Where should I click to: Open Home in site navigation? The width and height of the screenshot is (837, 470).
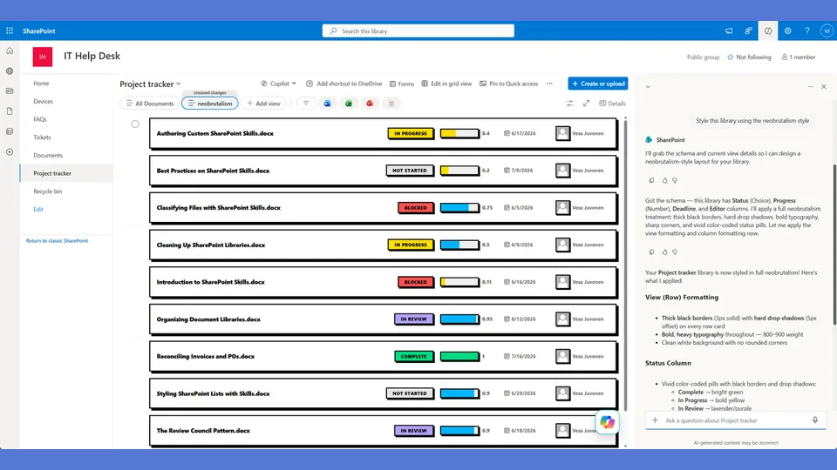[x=41, y=84]
